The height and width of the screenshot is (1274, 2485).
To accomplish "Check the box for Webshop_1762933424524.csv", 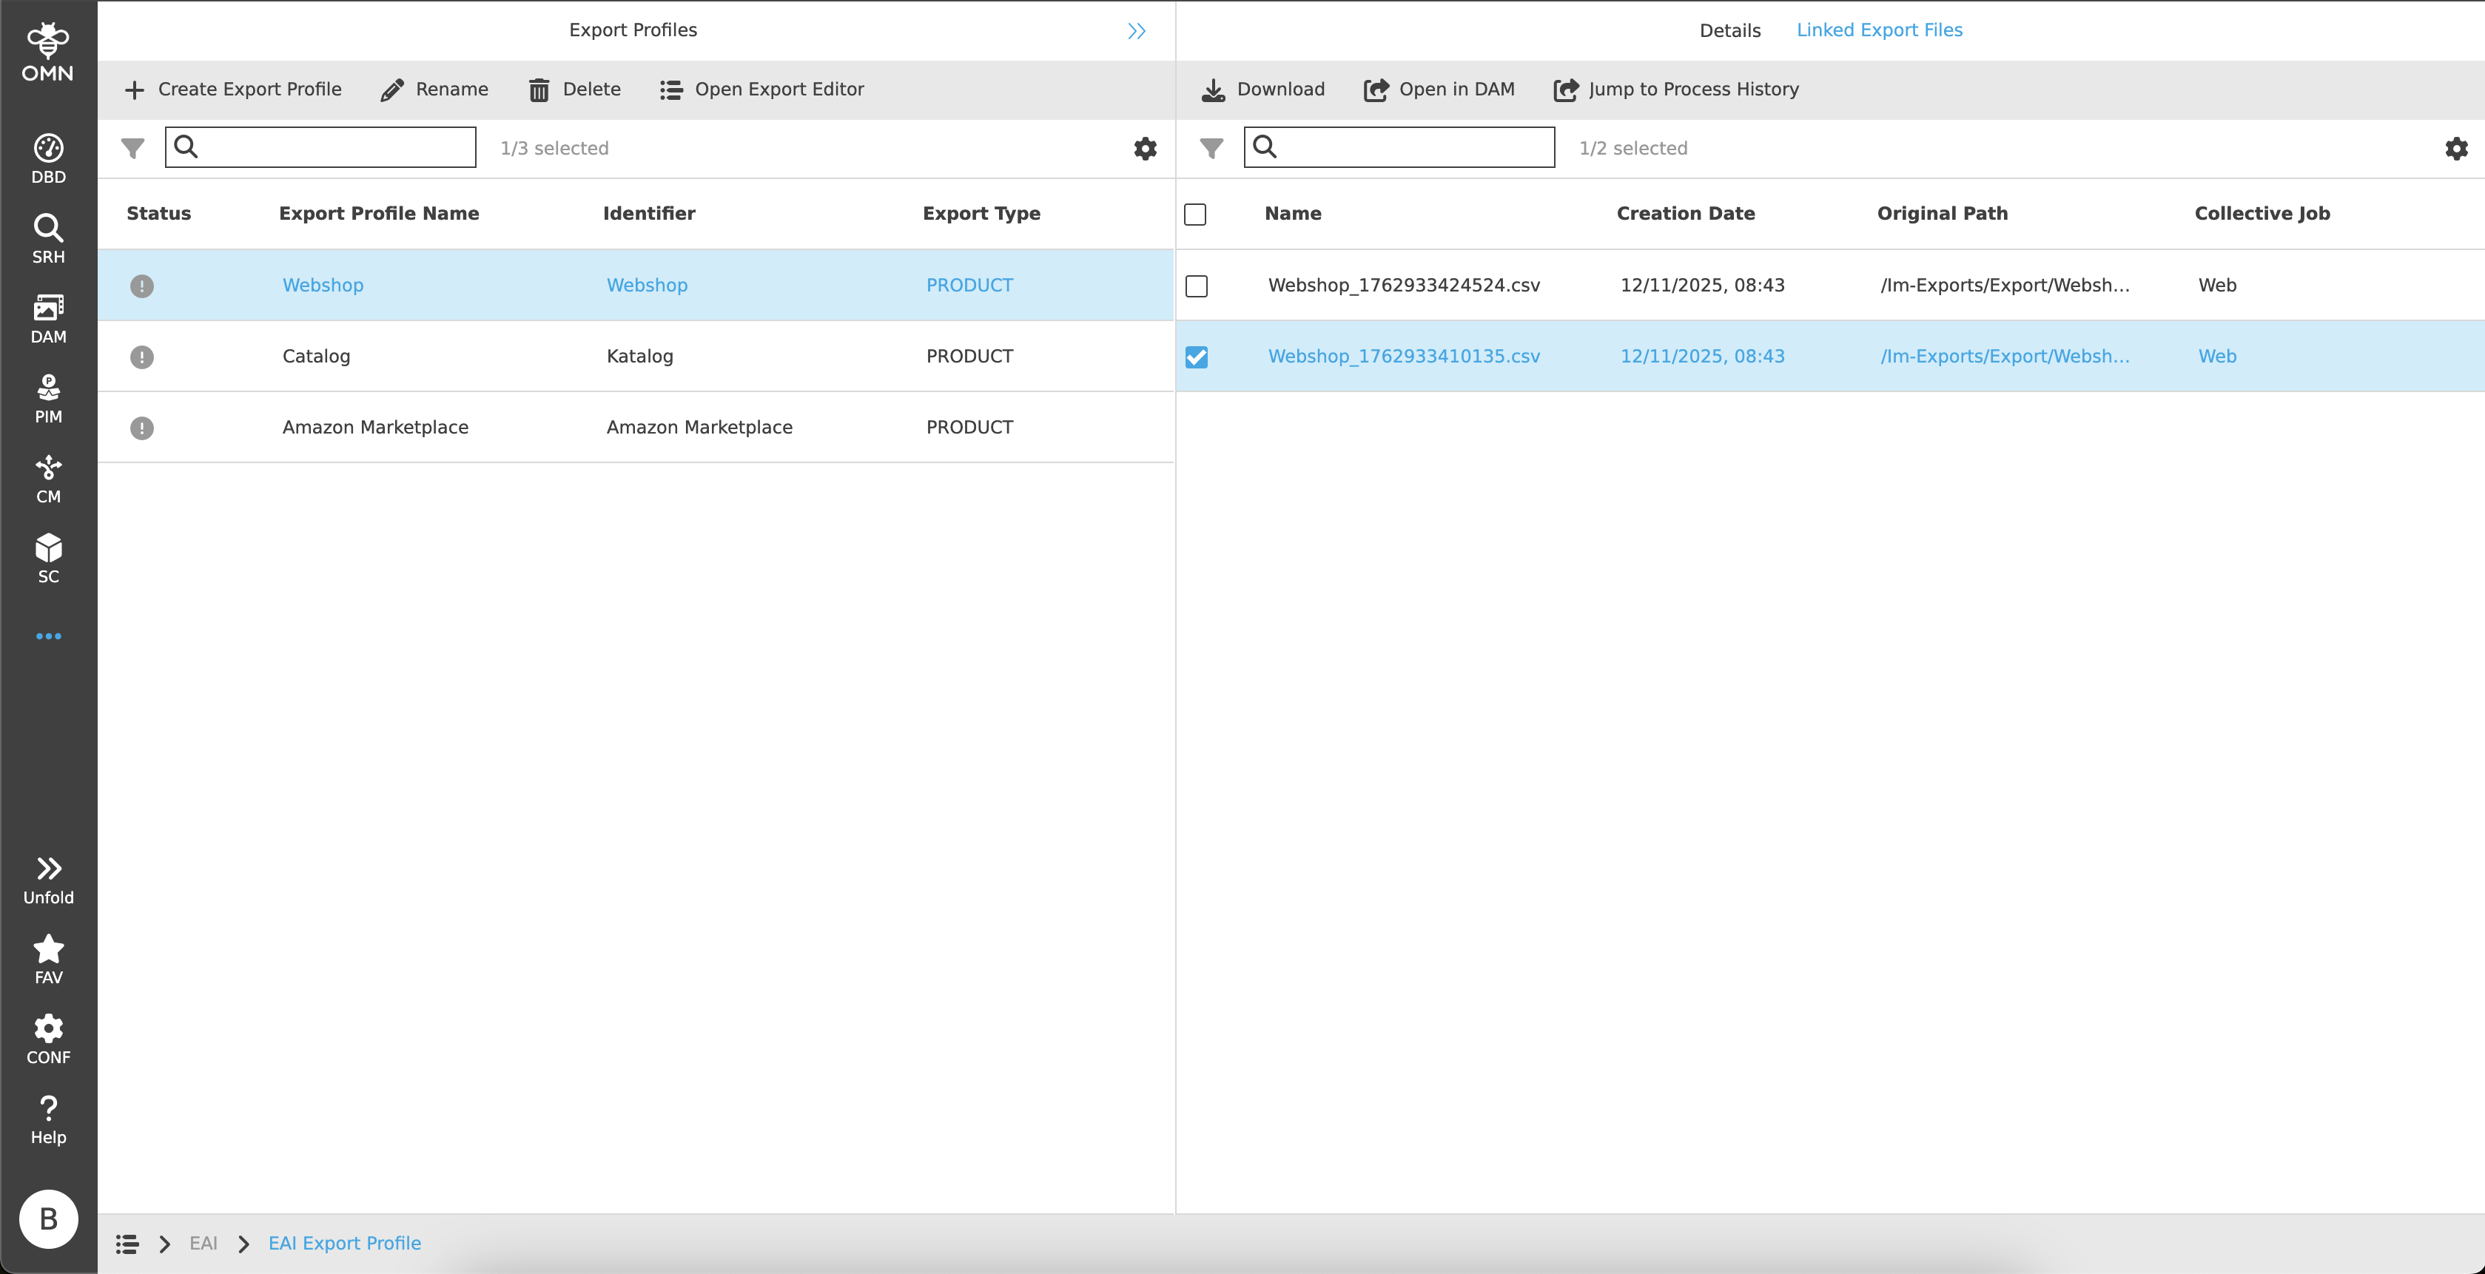I will [1196, 286].
